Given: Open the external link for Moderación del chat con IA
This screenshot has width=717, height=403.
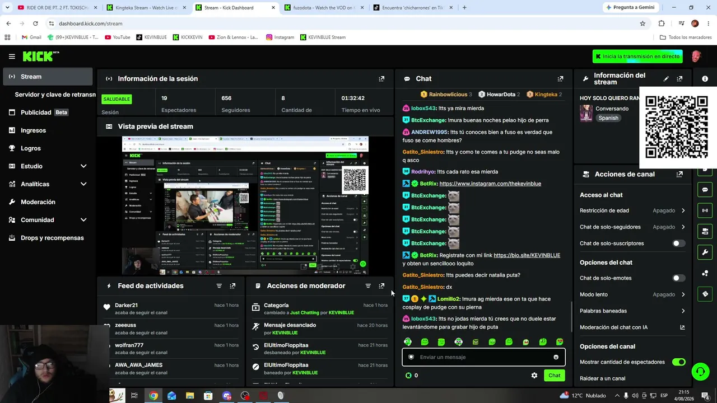Looking at the screenshot, I should pyautogui.click(x=682, y=327).
